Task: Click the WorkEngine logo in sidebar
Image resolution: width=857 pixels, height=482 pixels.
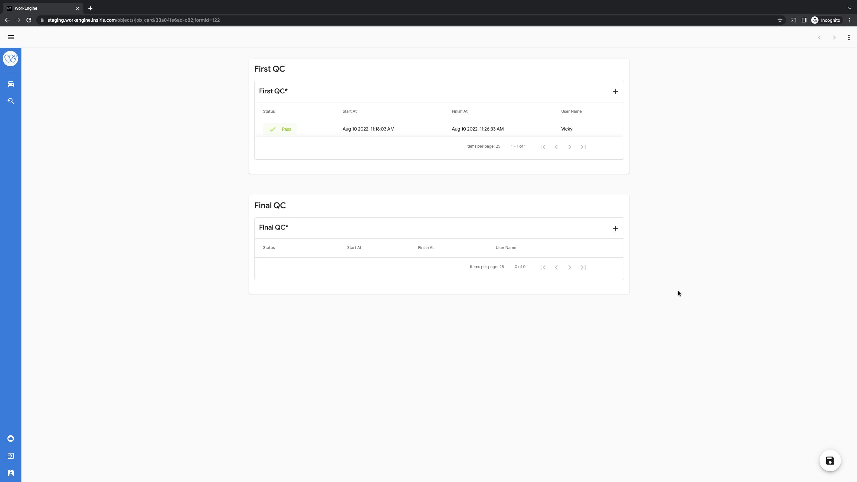Action: click(10, 59)
